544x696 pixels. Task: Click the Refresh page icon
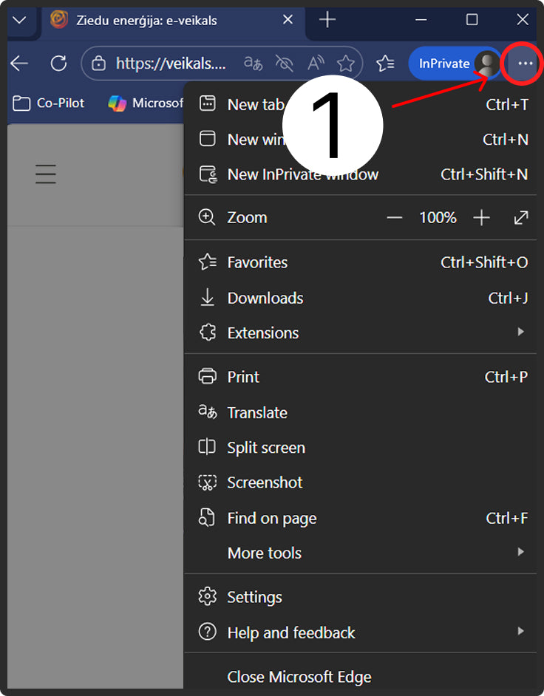pyautogui.click(x=58, y=64)
